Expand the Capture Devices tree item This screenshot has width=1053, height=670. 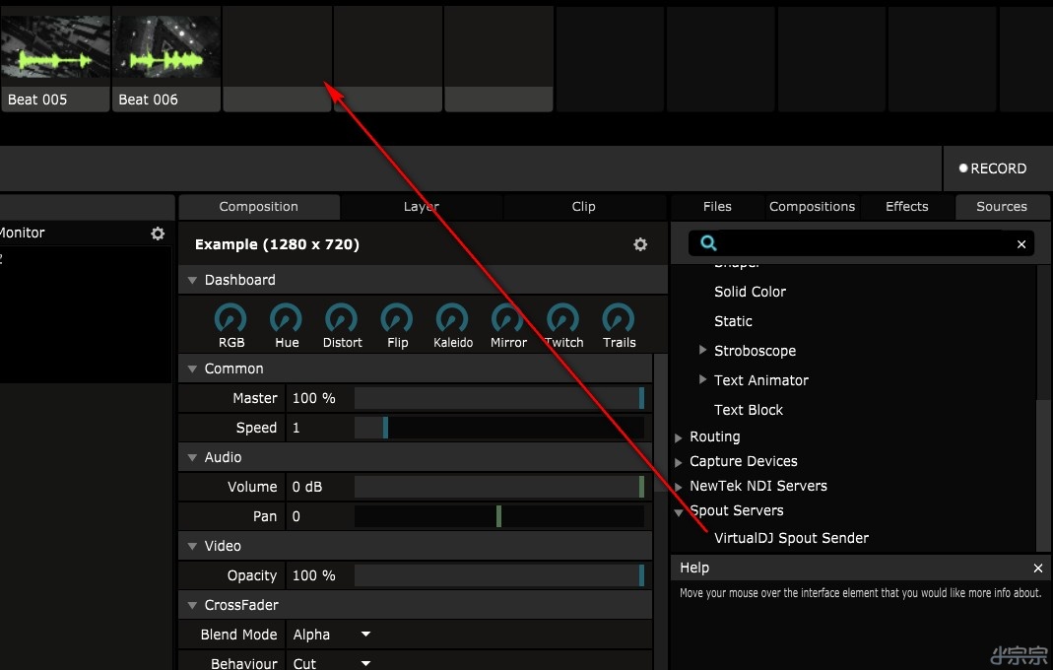tap(679, 462)
